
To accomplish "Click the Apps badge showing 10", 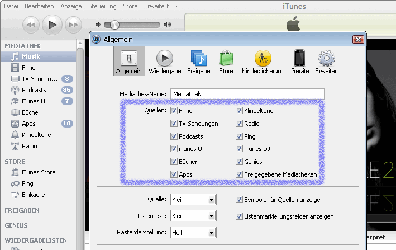I will tap(66, 124).
